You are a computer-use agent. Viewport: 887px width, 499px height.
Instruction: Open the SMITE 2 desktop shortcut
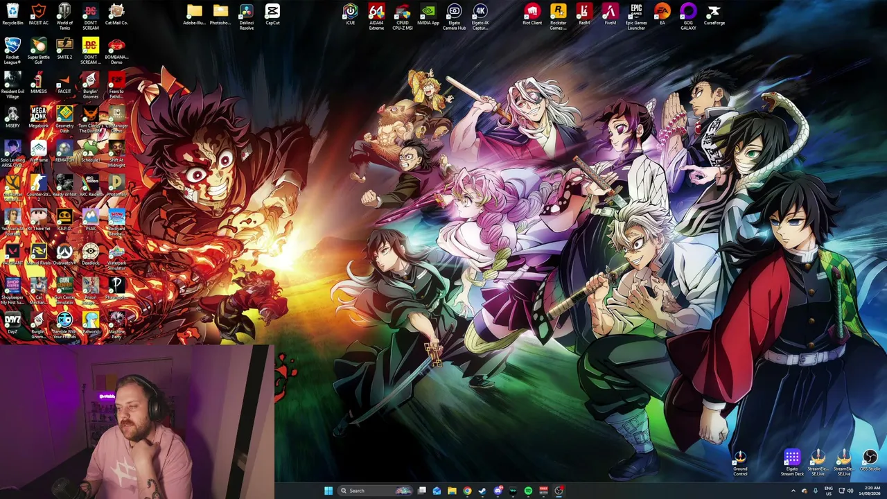click(64, 49)
